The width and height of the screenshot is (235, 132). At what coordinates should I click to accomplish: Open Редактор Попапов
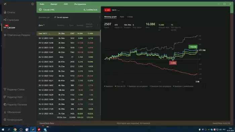click(15, 105)
